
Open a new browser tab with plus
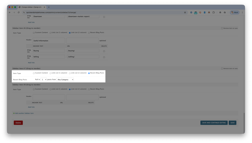tap(49, 7)
